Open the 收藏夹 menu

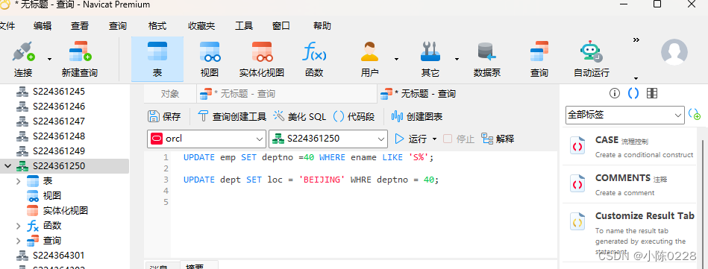[x=202, y=26]
